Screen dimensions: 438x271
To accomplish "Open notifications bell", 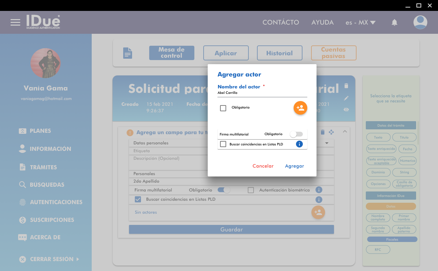I will tap(394, 23).
